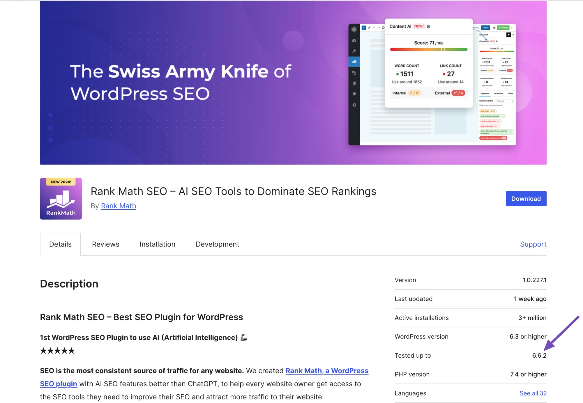Click 'Rank Math SEO – Best SEO Plugin' heading
This screenshot has width=583, height=403.
(142, 317)
